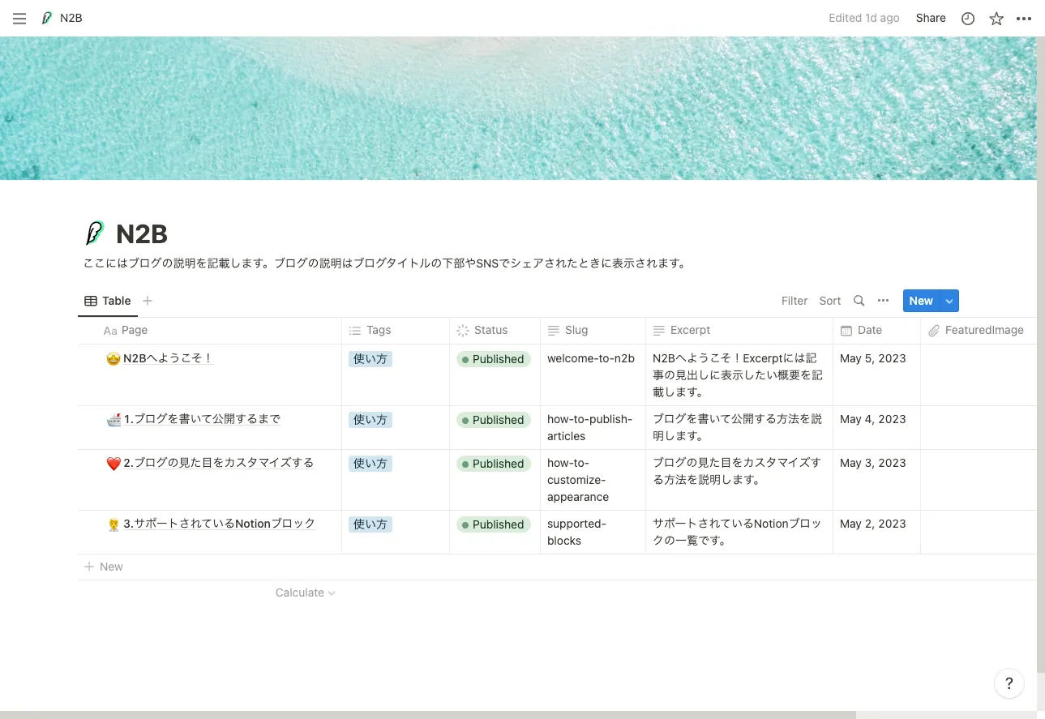Click the May 2, 2023 date cell
Viewport: 1045px width, 719px height.
pyautogui.click(x=876, y=533)
